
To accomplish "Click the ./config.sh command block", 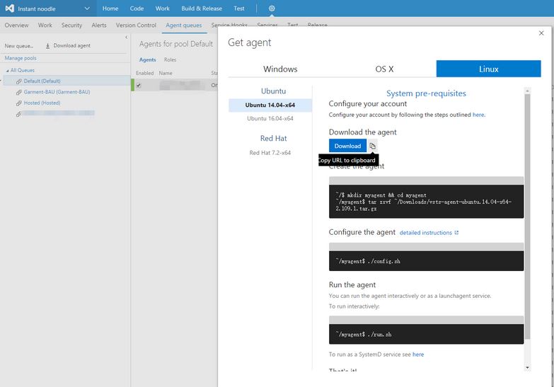I will [x=426, y=261].
